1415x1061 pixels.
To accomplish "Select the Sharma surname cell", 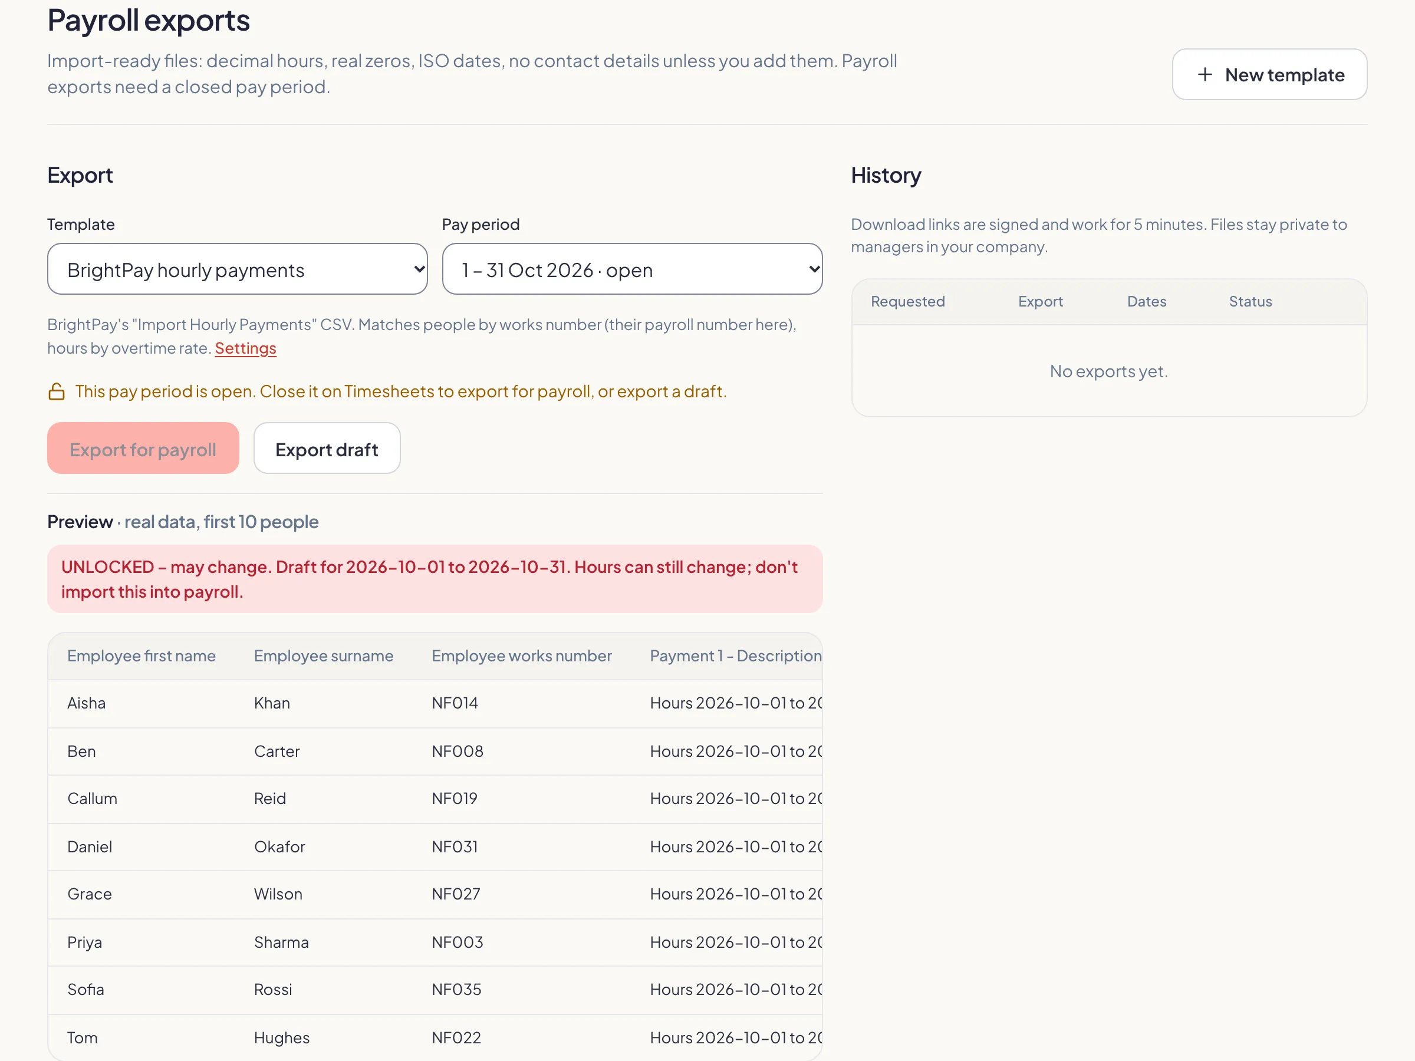I will 281,942.
